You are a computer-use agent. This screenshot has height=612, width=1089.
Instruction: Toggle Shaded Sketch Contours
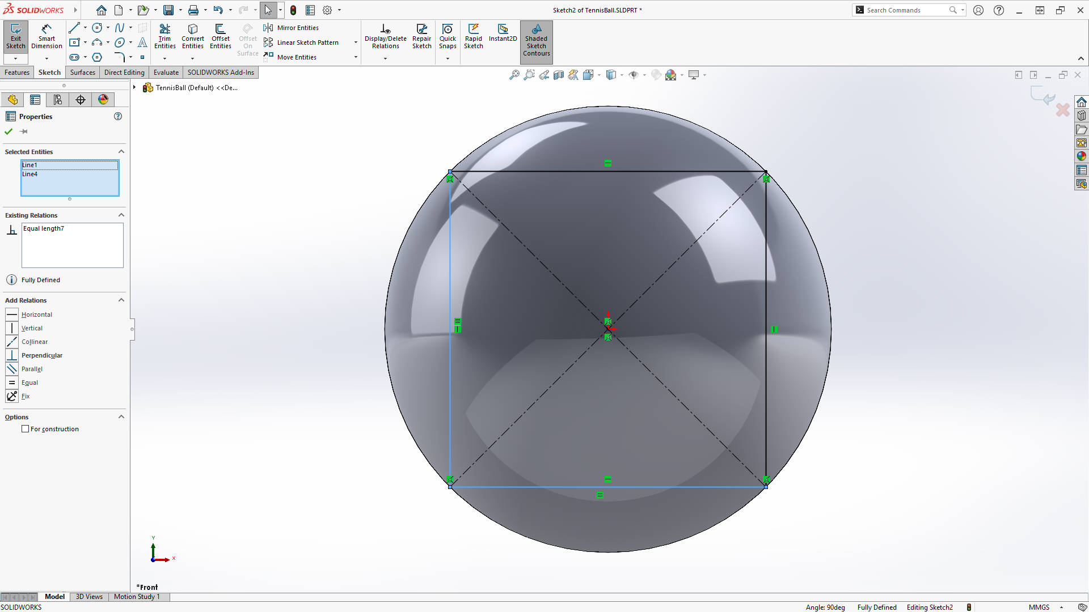[536, 40]
